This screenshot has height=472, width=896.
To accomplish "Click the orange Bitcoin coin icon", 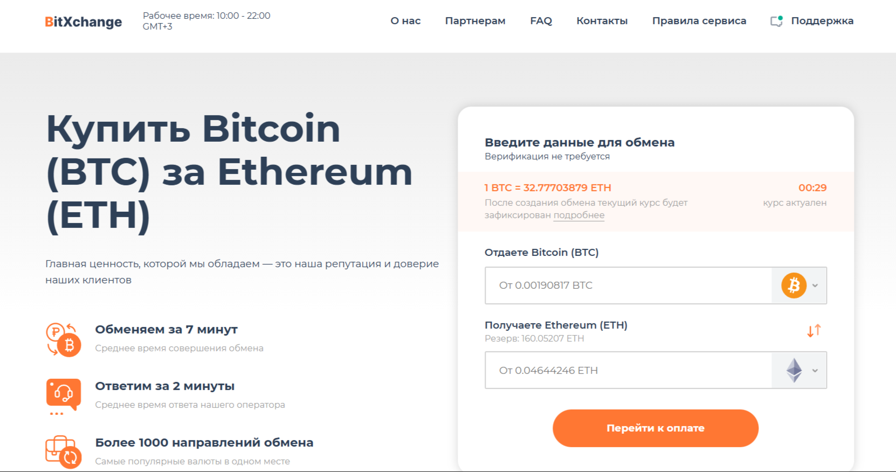I will [794, 286].
